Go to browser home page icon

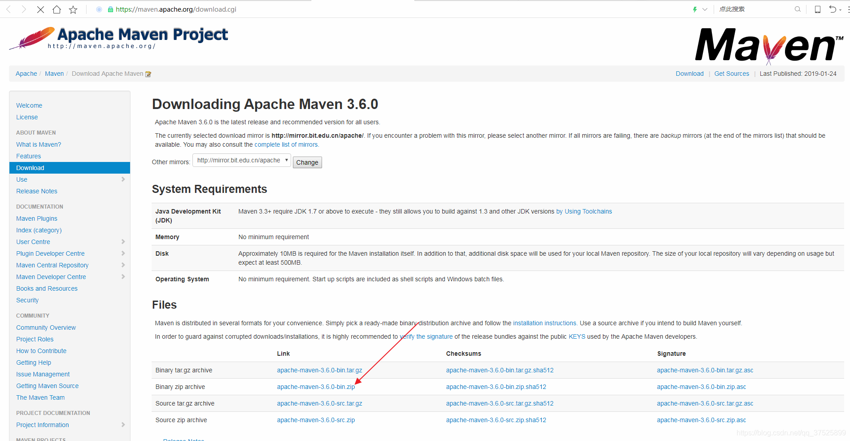pos(57,9)
